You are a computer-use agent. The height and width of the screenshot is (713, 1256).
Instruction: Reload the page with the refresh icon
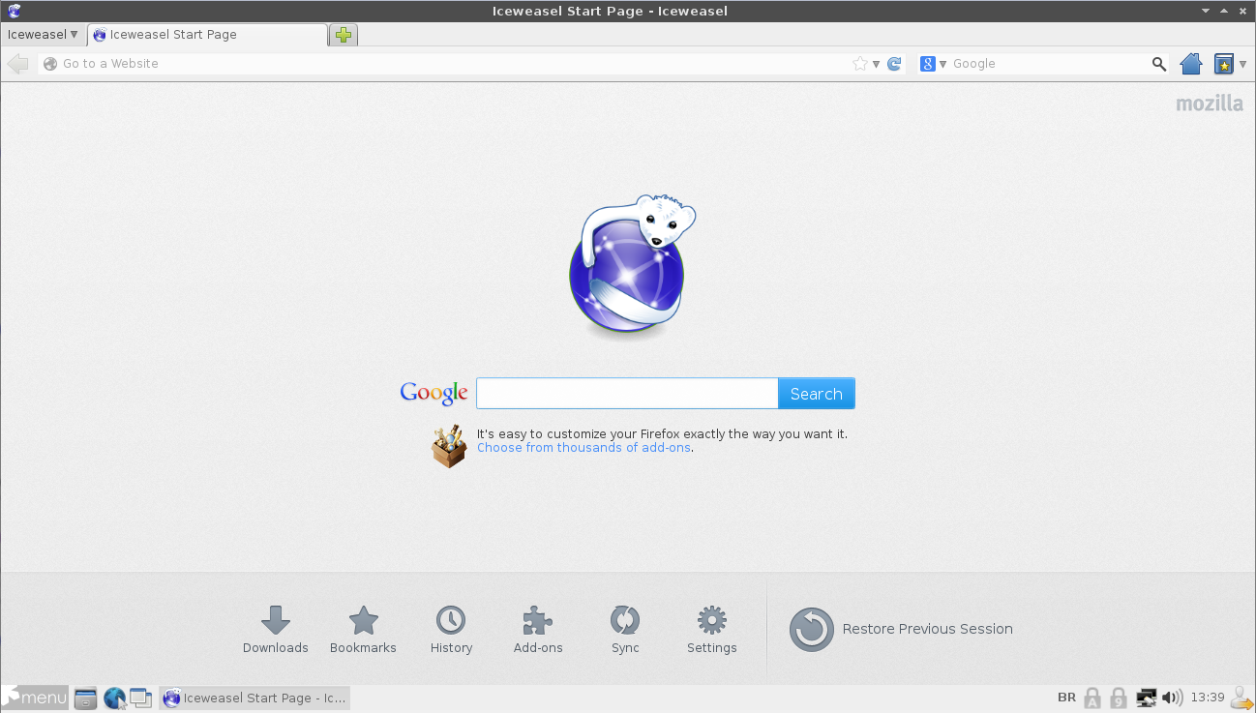pos(894,64)
